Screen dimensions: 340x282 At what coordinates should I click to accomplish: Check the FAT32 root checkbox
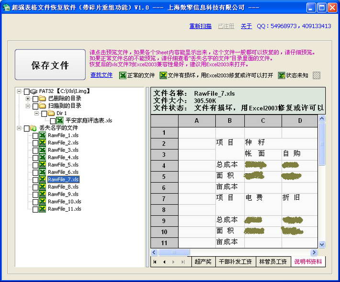tap(26, 92)
